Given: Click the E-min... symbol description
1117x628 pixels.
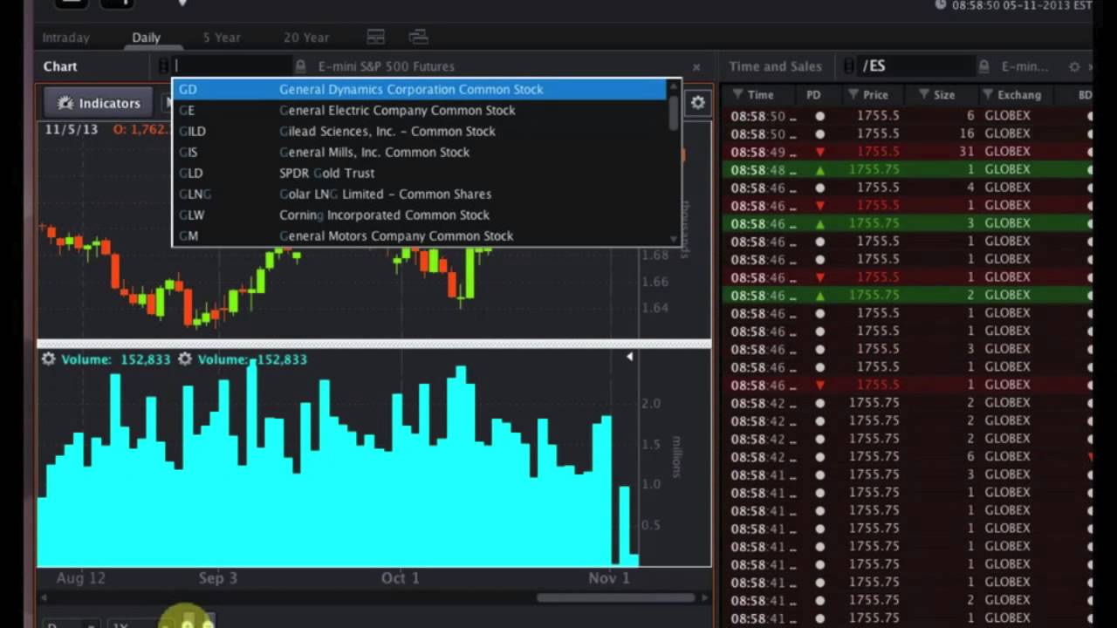Looking at the screenshot, I should point(1024,66).
